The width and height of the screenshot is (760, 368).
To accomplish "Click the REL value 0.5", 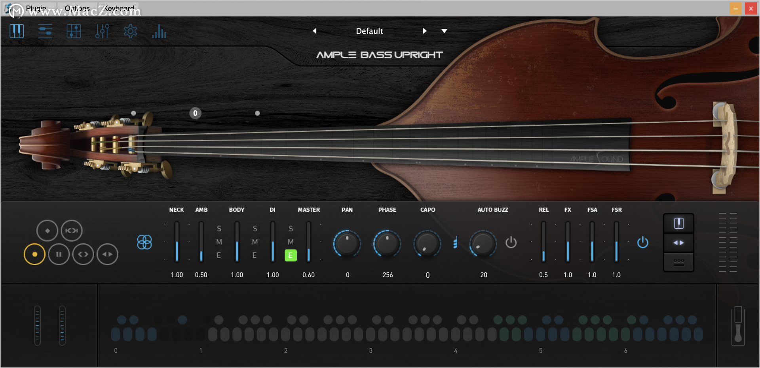I will coord(543,275).
